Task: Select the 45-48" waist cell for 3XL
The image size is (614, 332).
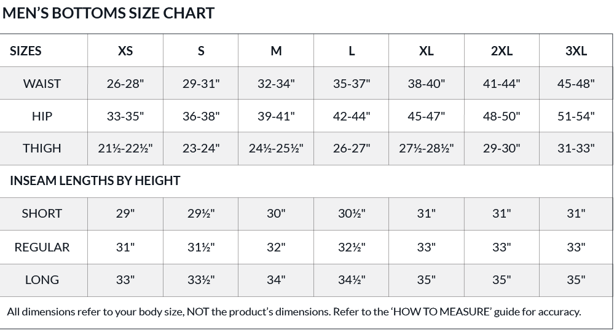Action: pyautogui.click(x=576, y=84)
